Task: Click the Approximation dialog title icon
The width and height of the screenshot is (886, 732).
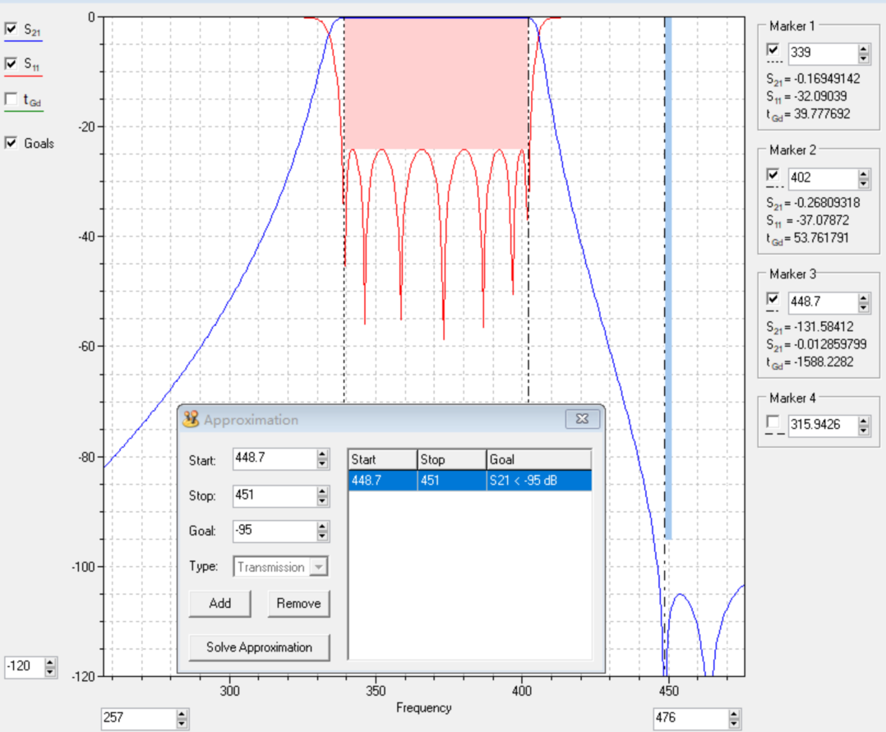Action: [191, 419]
